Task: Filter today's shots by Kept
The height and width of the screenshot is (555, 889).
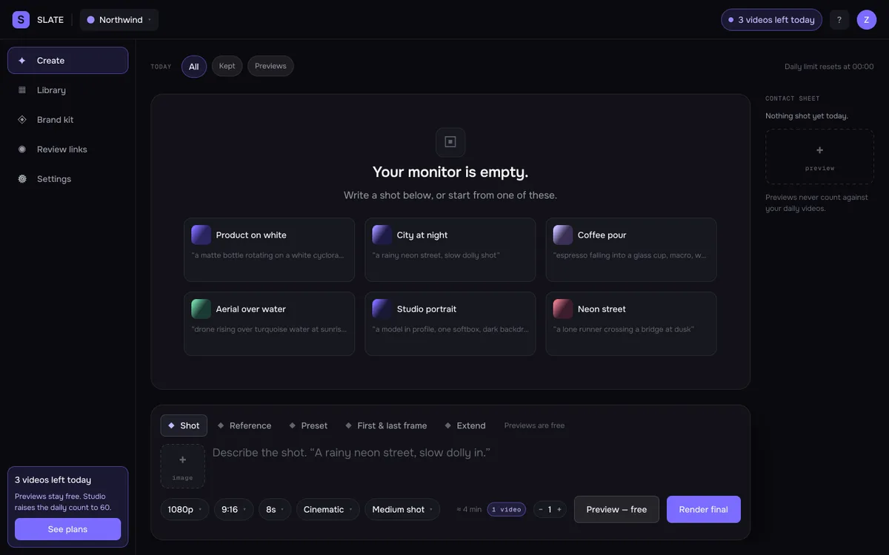Action: coord(227,66)
